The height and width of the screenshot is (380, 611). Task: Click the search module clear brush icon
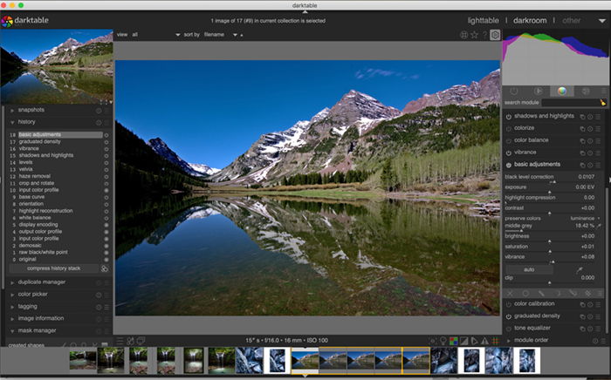coord(603,103)
